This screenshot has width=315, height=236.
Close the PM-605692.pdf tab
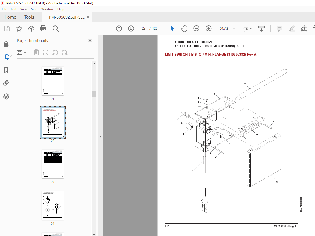pos(88,17)
